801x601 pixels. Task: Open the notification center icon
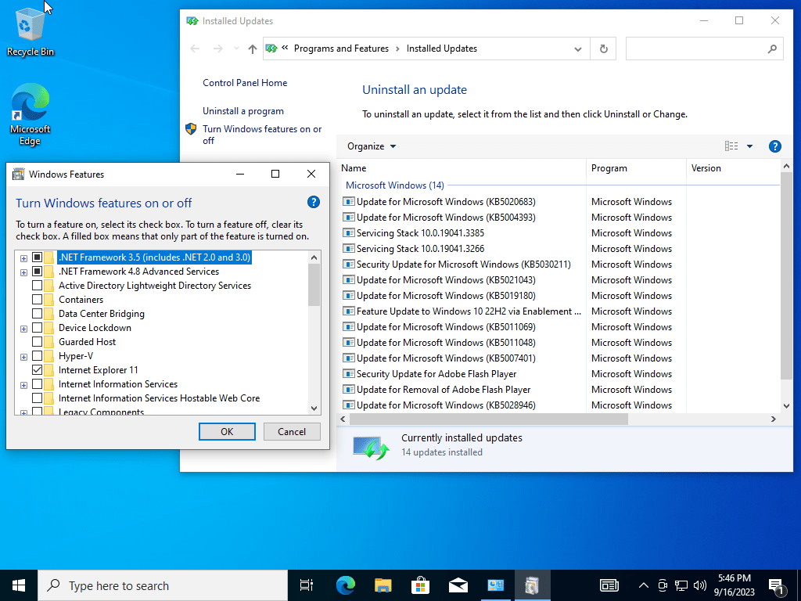777,586
